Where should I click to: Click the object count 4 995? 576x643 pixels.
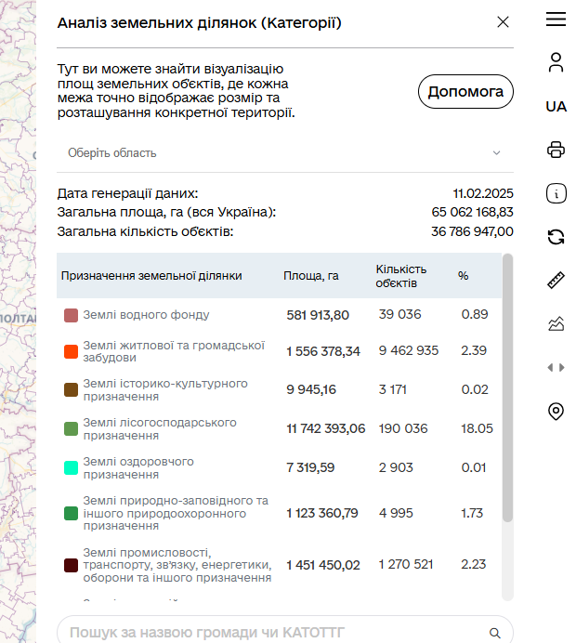[x=396, y=513]
